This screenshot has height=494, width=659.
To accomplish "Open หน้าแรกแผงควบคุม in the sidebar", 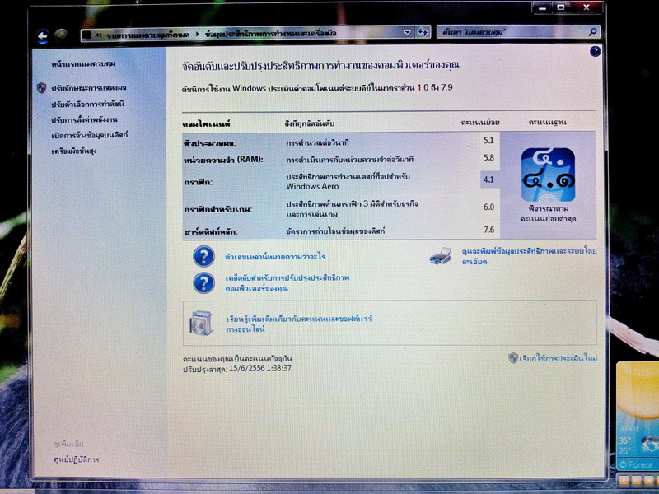I will pyautogui.click(x=83, y=64).
